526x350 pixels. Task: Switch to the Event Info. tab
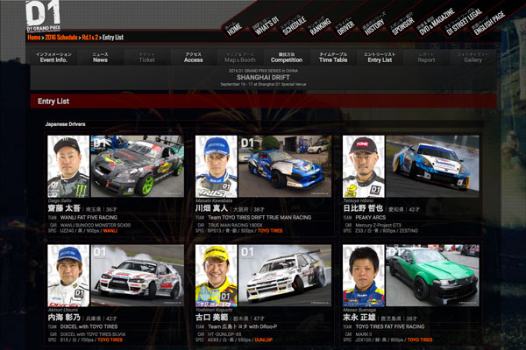click(x=53, y=58)
